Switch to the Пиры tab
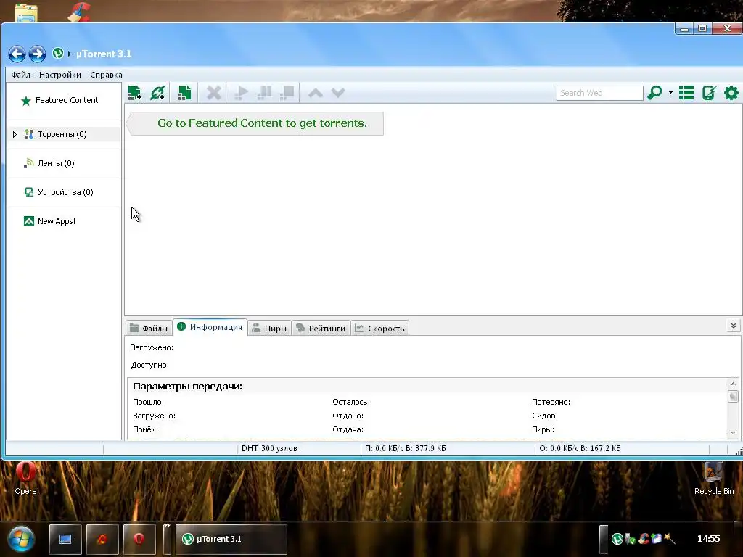Image resolution: width=743 pixels, height=557 pixels. click(269, 329)
